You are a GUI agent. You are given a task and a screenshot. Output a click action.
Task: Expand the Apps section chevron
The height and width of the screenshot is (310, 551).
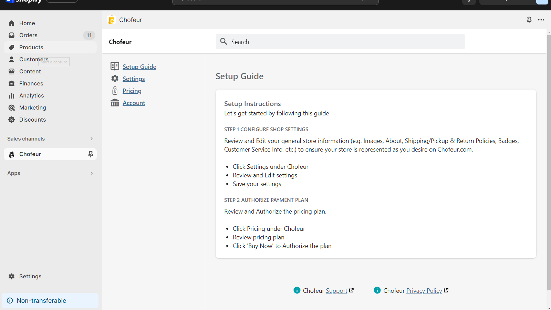pos(92,173)
